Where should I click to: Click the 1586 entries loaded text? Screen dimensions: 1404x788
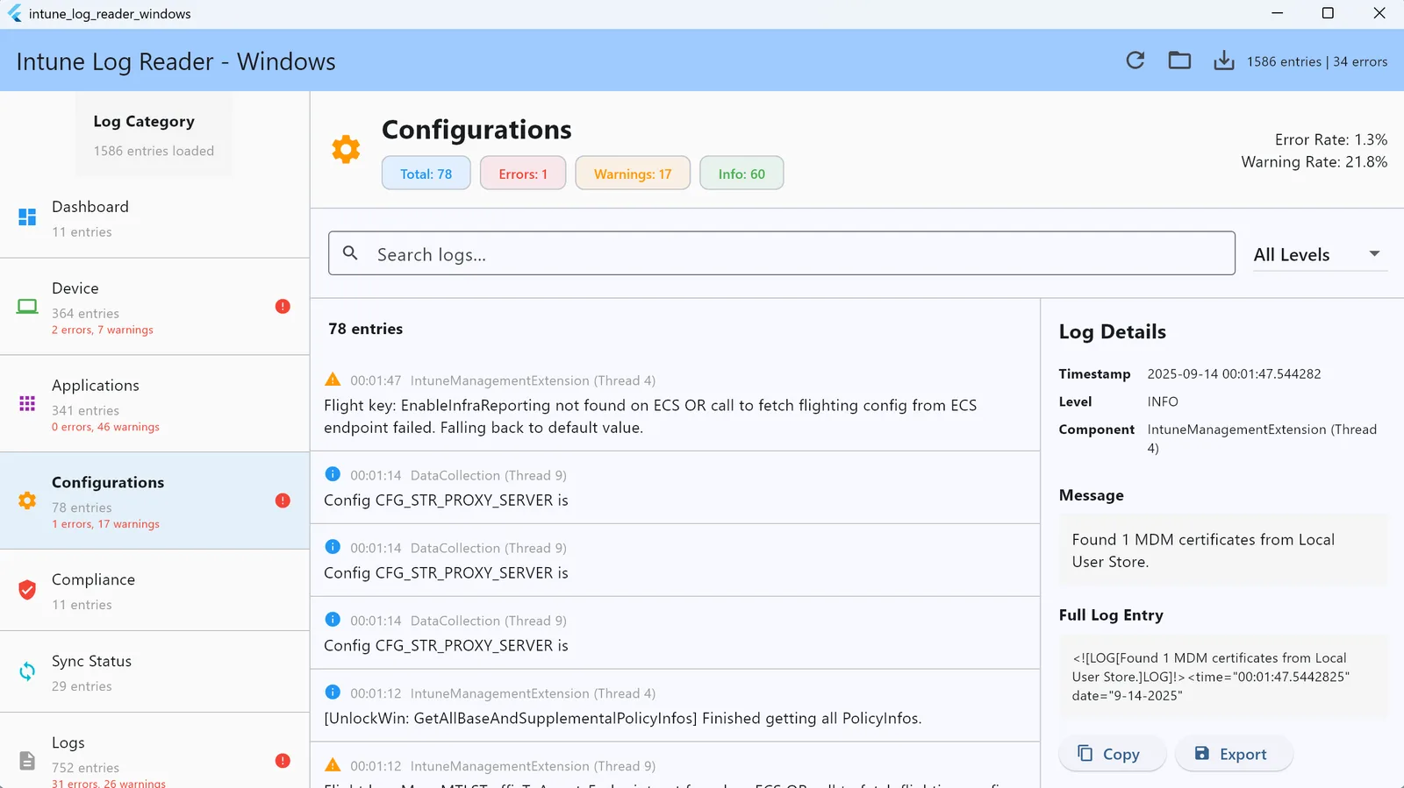pyautogui.click(x=154, y=151)
